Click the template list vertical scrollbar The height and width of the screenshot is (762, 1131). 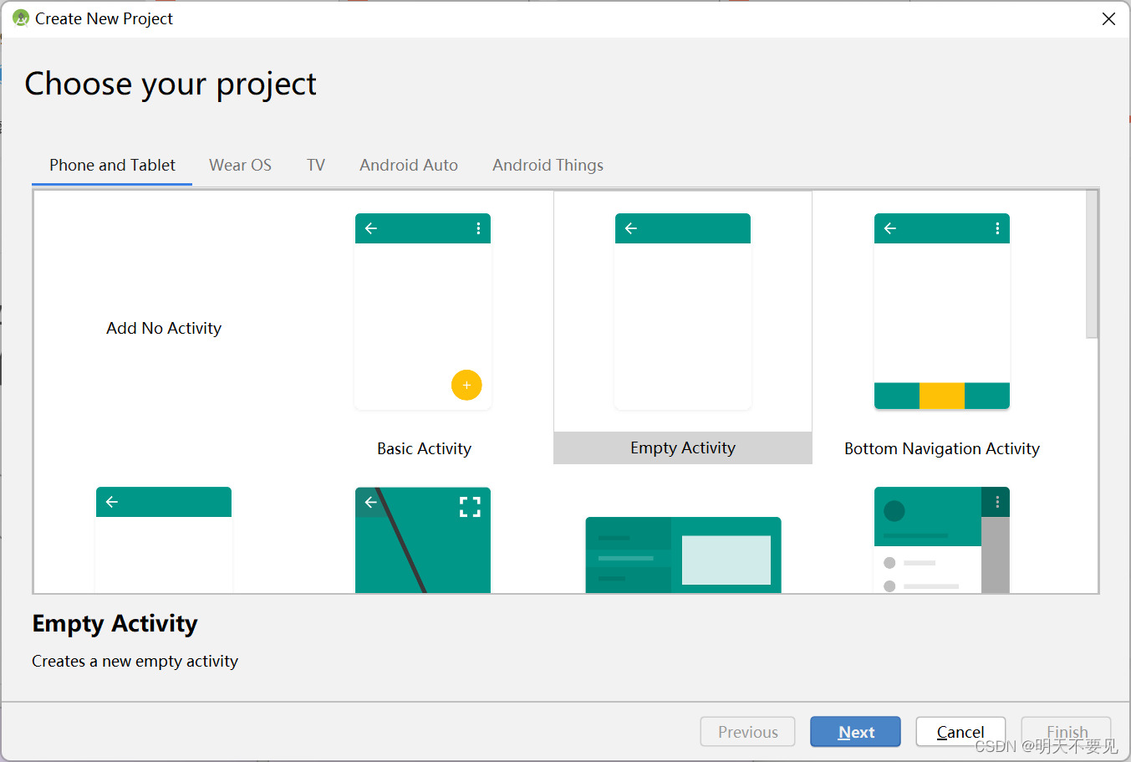(1092, 264)
